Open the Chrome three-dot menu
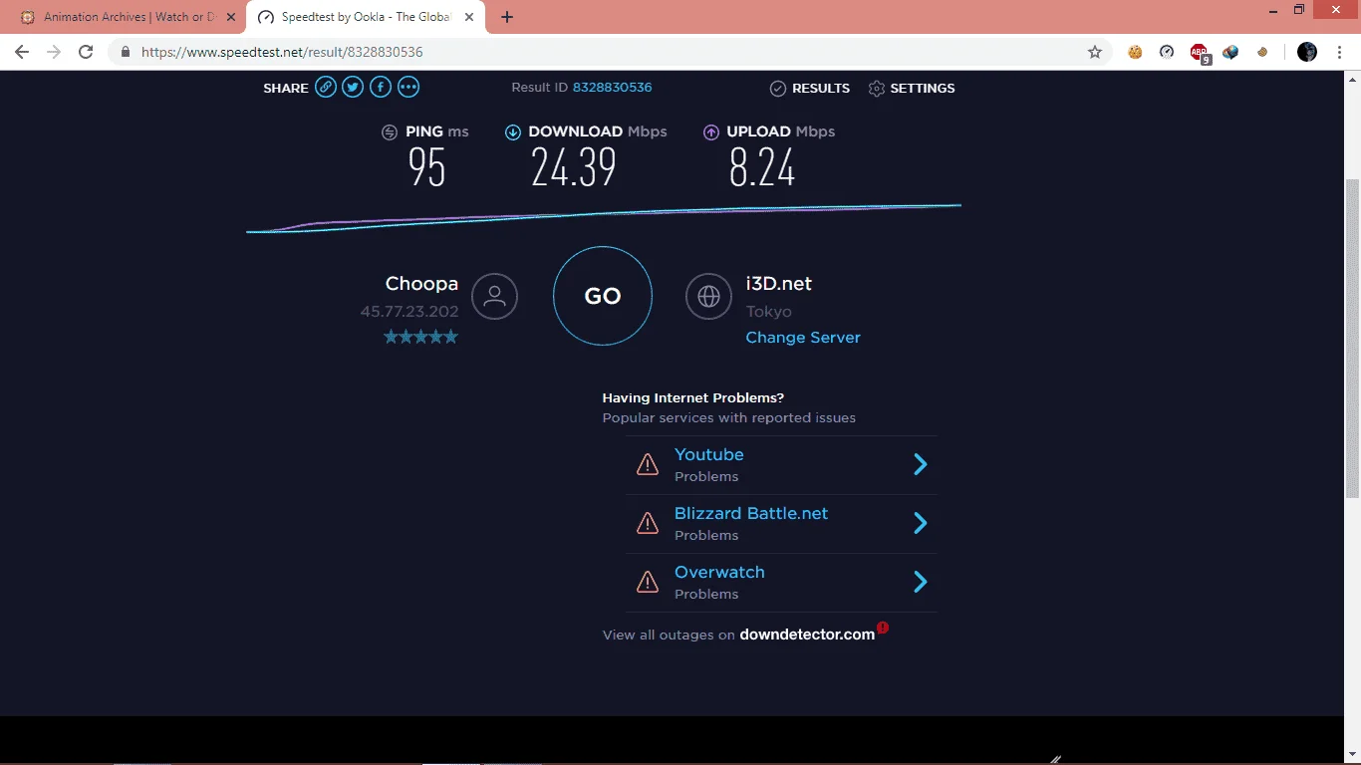 point(1340,52)
